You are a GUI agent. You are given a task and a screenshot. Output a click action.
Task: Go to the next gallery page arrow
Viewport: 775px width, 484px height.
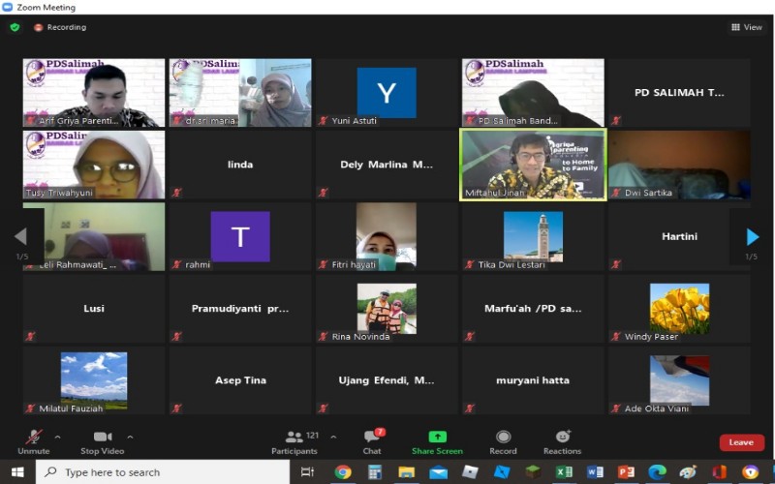pos(753,237)
